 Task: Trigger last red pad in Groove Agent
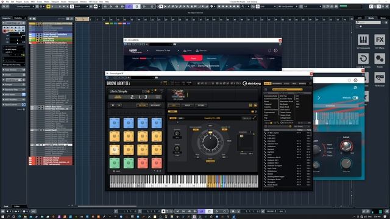point(157,163)
